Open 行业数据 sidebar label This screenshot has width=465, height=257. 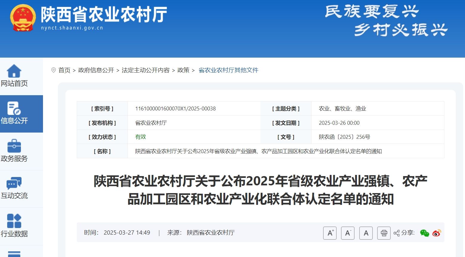pos(14,234)
